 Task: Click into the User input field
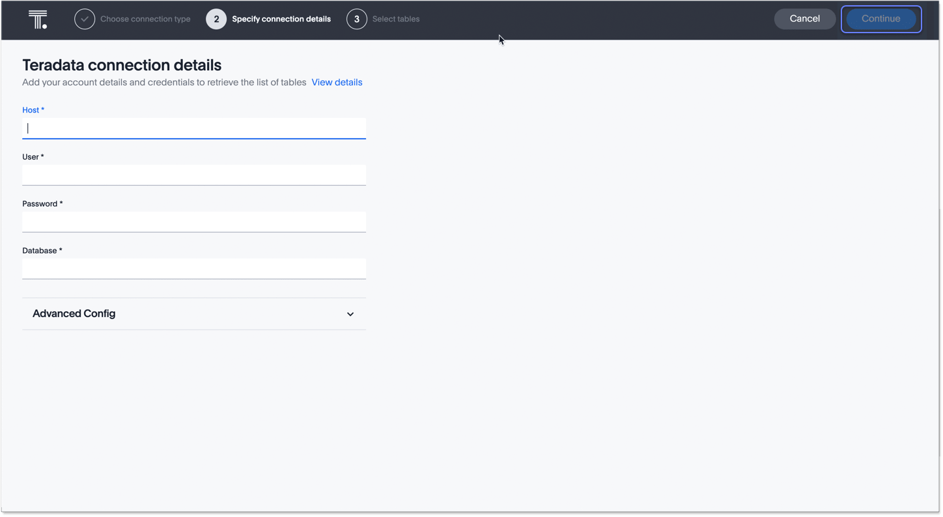coord(194,175)
